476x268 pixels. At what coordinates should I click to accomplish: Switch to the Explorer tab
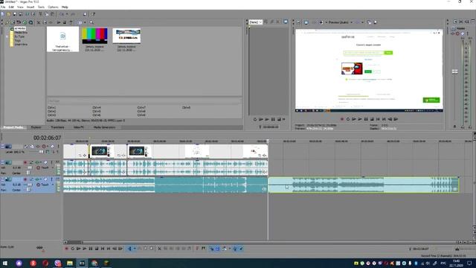point(36,127)
